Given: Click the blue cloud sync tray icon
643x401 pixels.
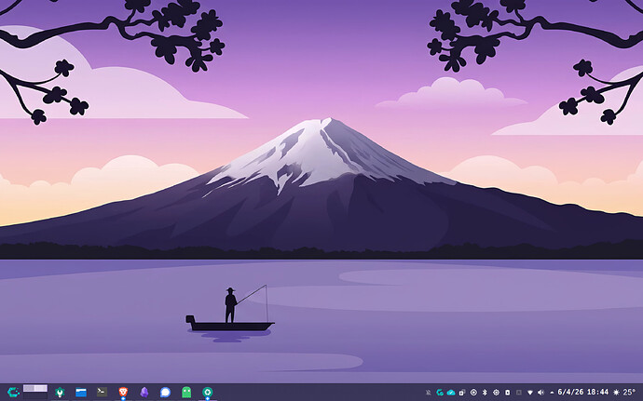Looking at the screenshot, I should [451, 393].
